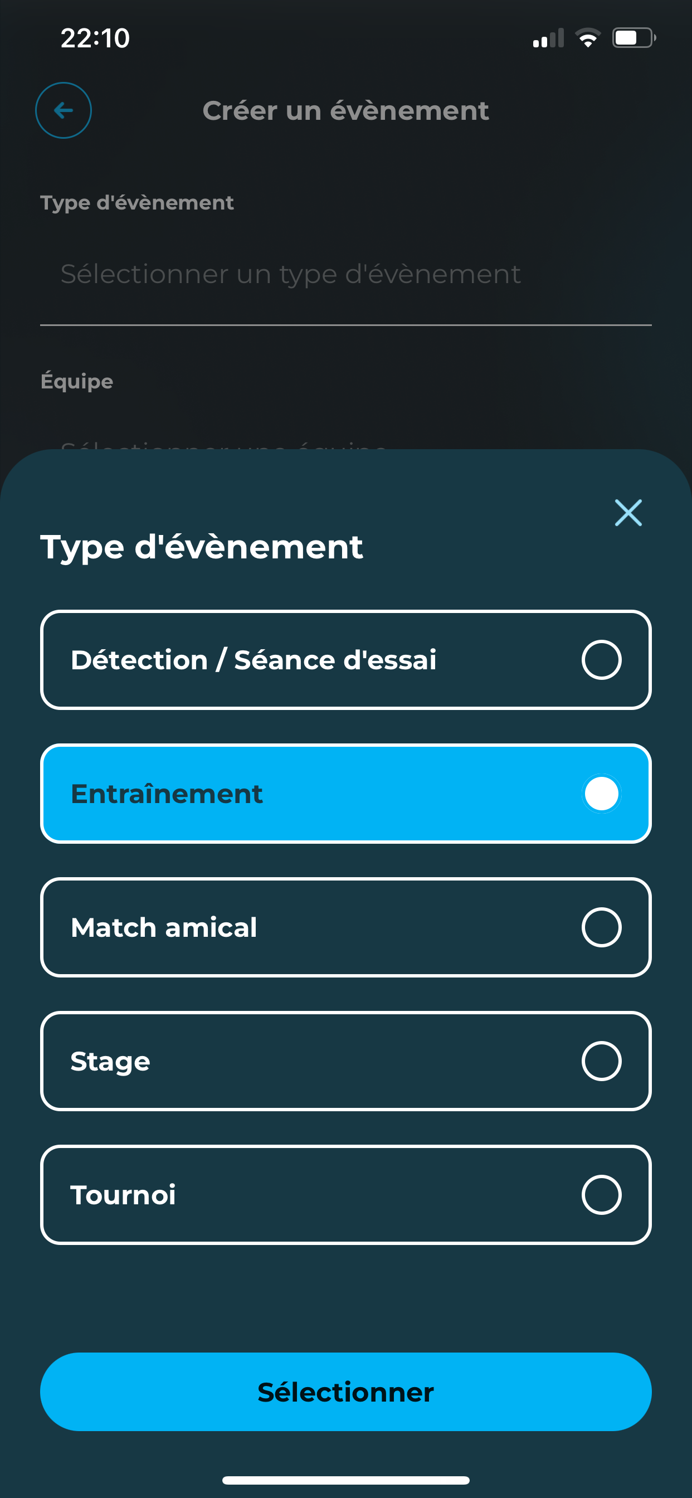The height and width of the screenshot is (1498, 692).
Task: Tap the Équipe section label
Action: click(x=77, y=381)
